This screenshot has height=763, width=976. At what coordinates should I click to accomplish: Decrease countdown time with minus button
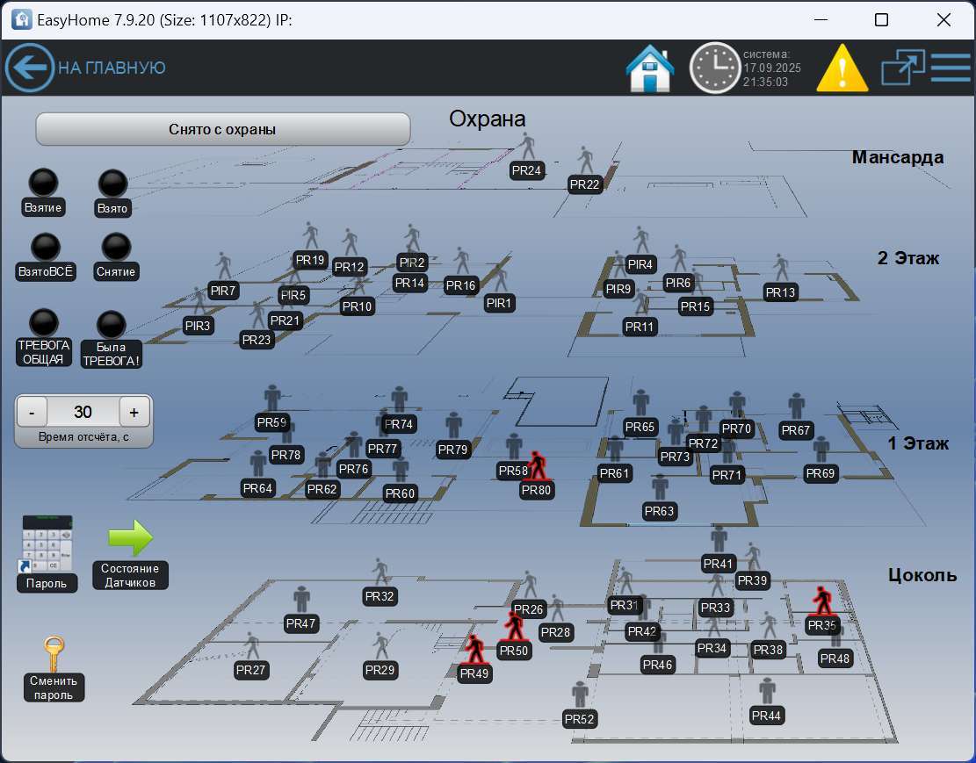[33, 412]
